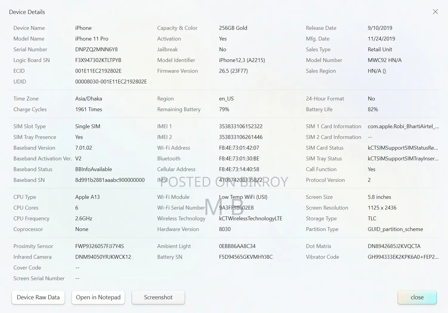The image size is (448, 313).
Task: Click SIM Tray Status value kCTSIMSupportSIMTrayInser...
Action: [x=403, y=159]
